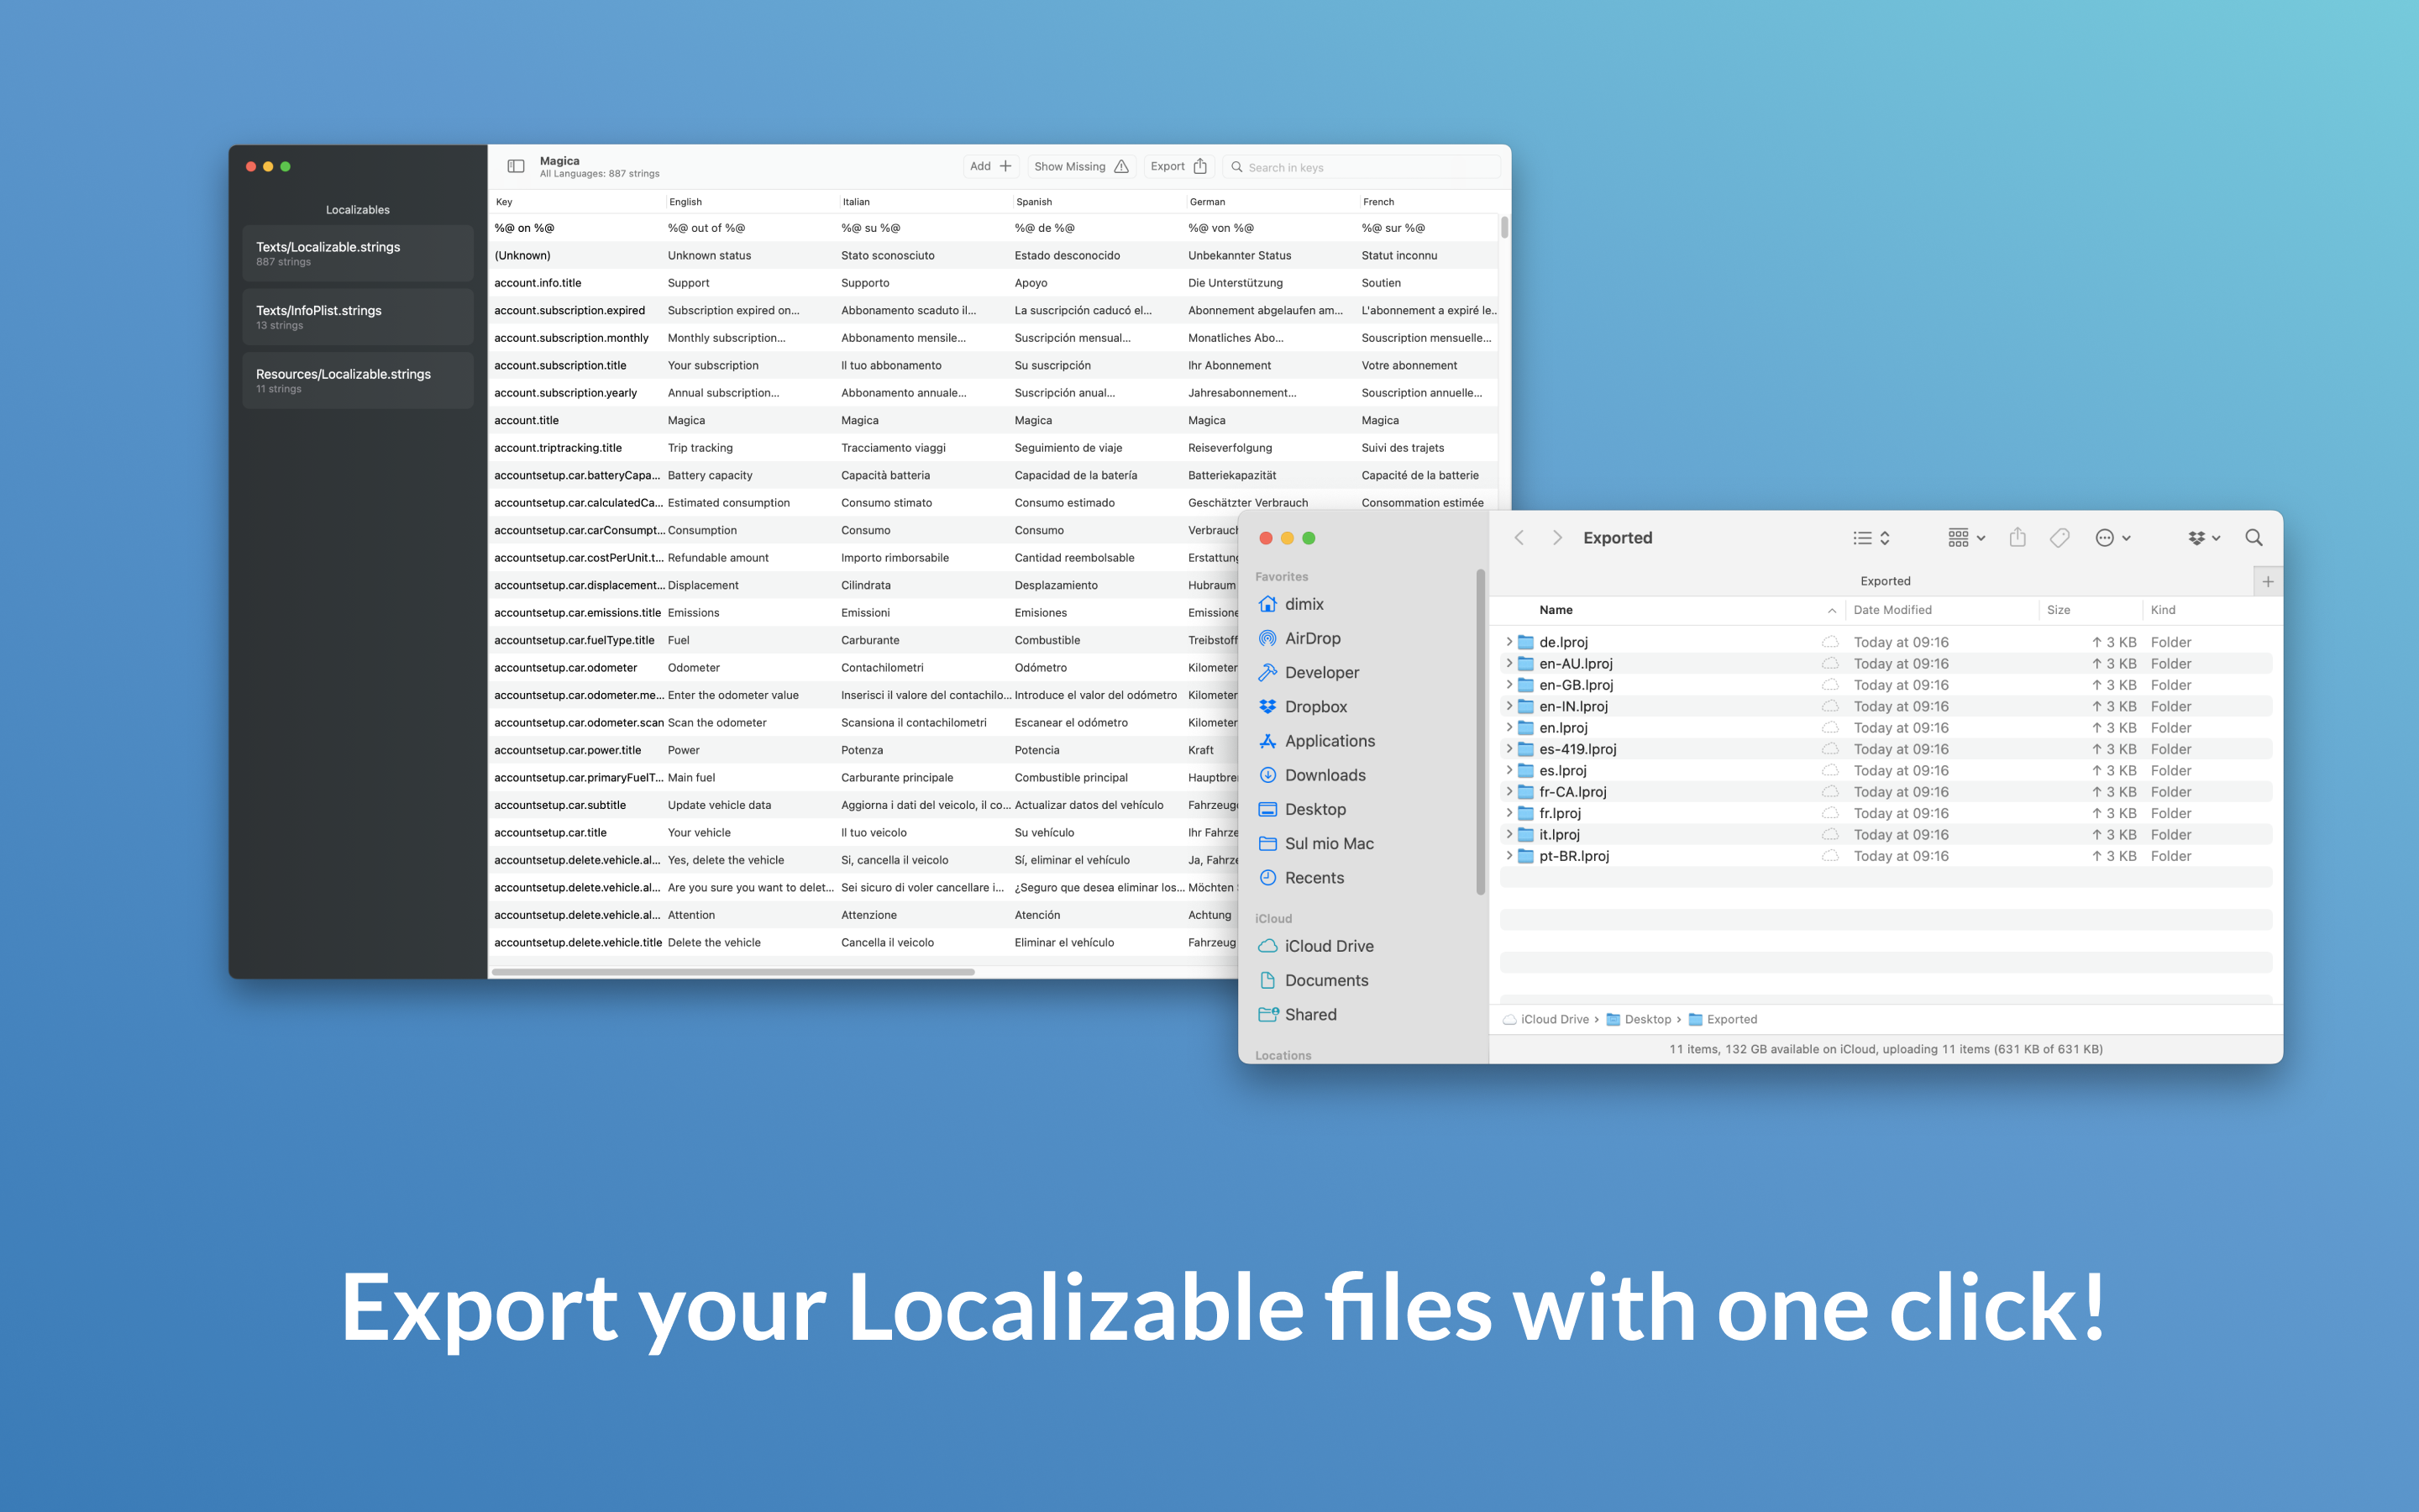
Task: Click iCloud status icon for de.lproj
Action: click(1829, 642)
